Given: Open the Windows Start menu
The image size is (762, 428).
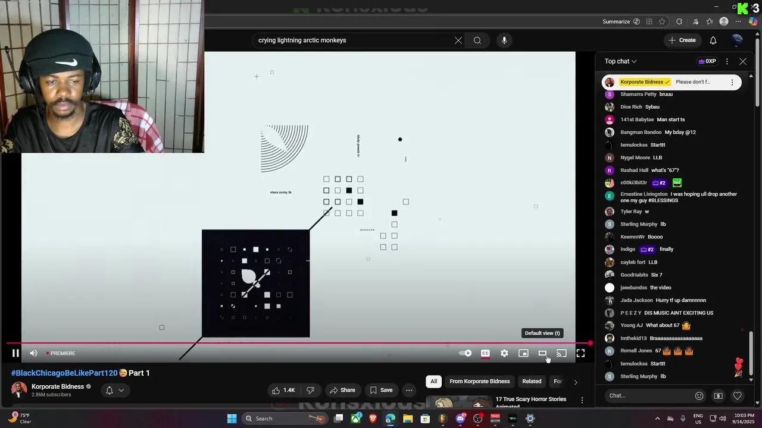Looking at the screenshot, I should point(232,418).
